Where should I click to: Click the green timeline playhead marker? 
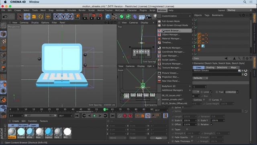[104, 109]
